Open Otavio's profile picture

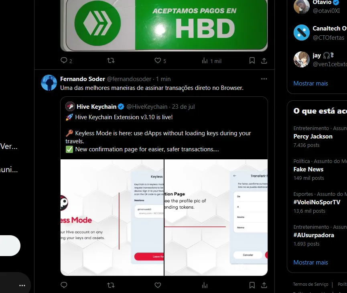pyautogui.click(x=301, y=6)
